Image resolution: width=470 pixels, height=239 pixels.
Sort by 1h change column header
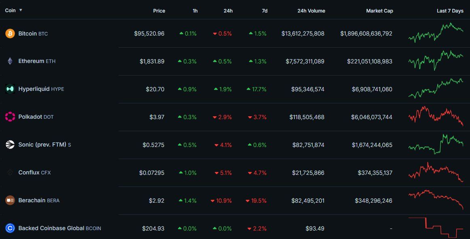pyautogui.click(x=195, y=11)
